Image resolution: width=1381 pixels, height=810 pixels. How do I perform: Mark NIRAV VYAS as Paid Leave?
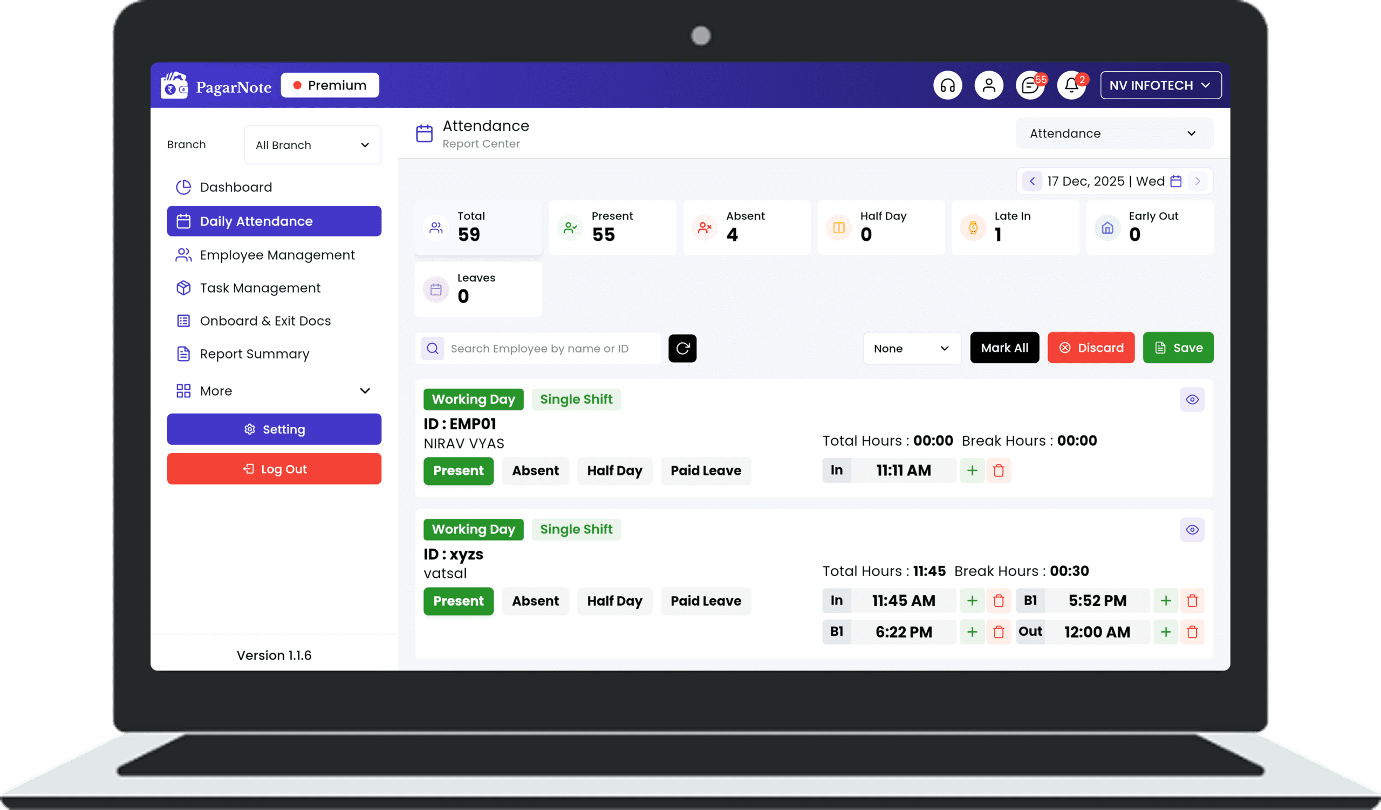tap(706, 470)
